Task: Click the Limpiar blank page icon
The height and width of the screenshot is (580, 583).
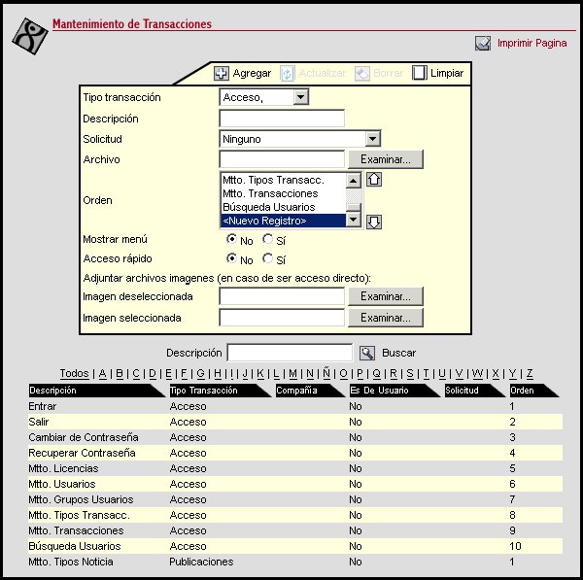Action: pos(420,73)
